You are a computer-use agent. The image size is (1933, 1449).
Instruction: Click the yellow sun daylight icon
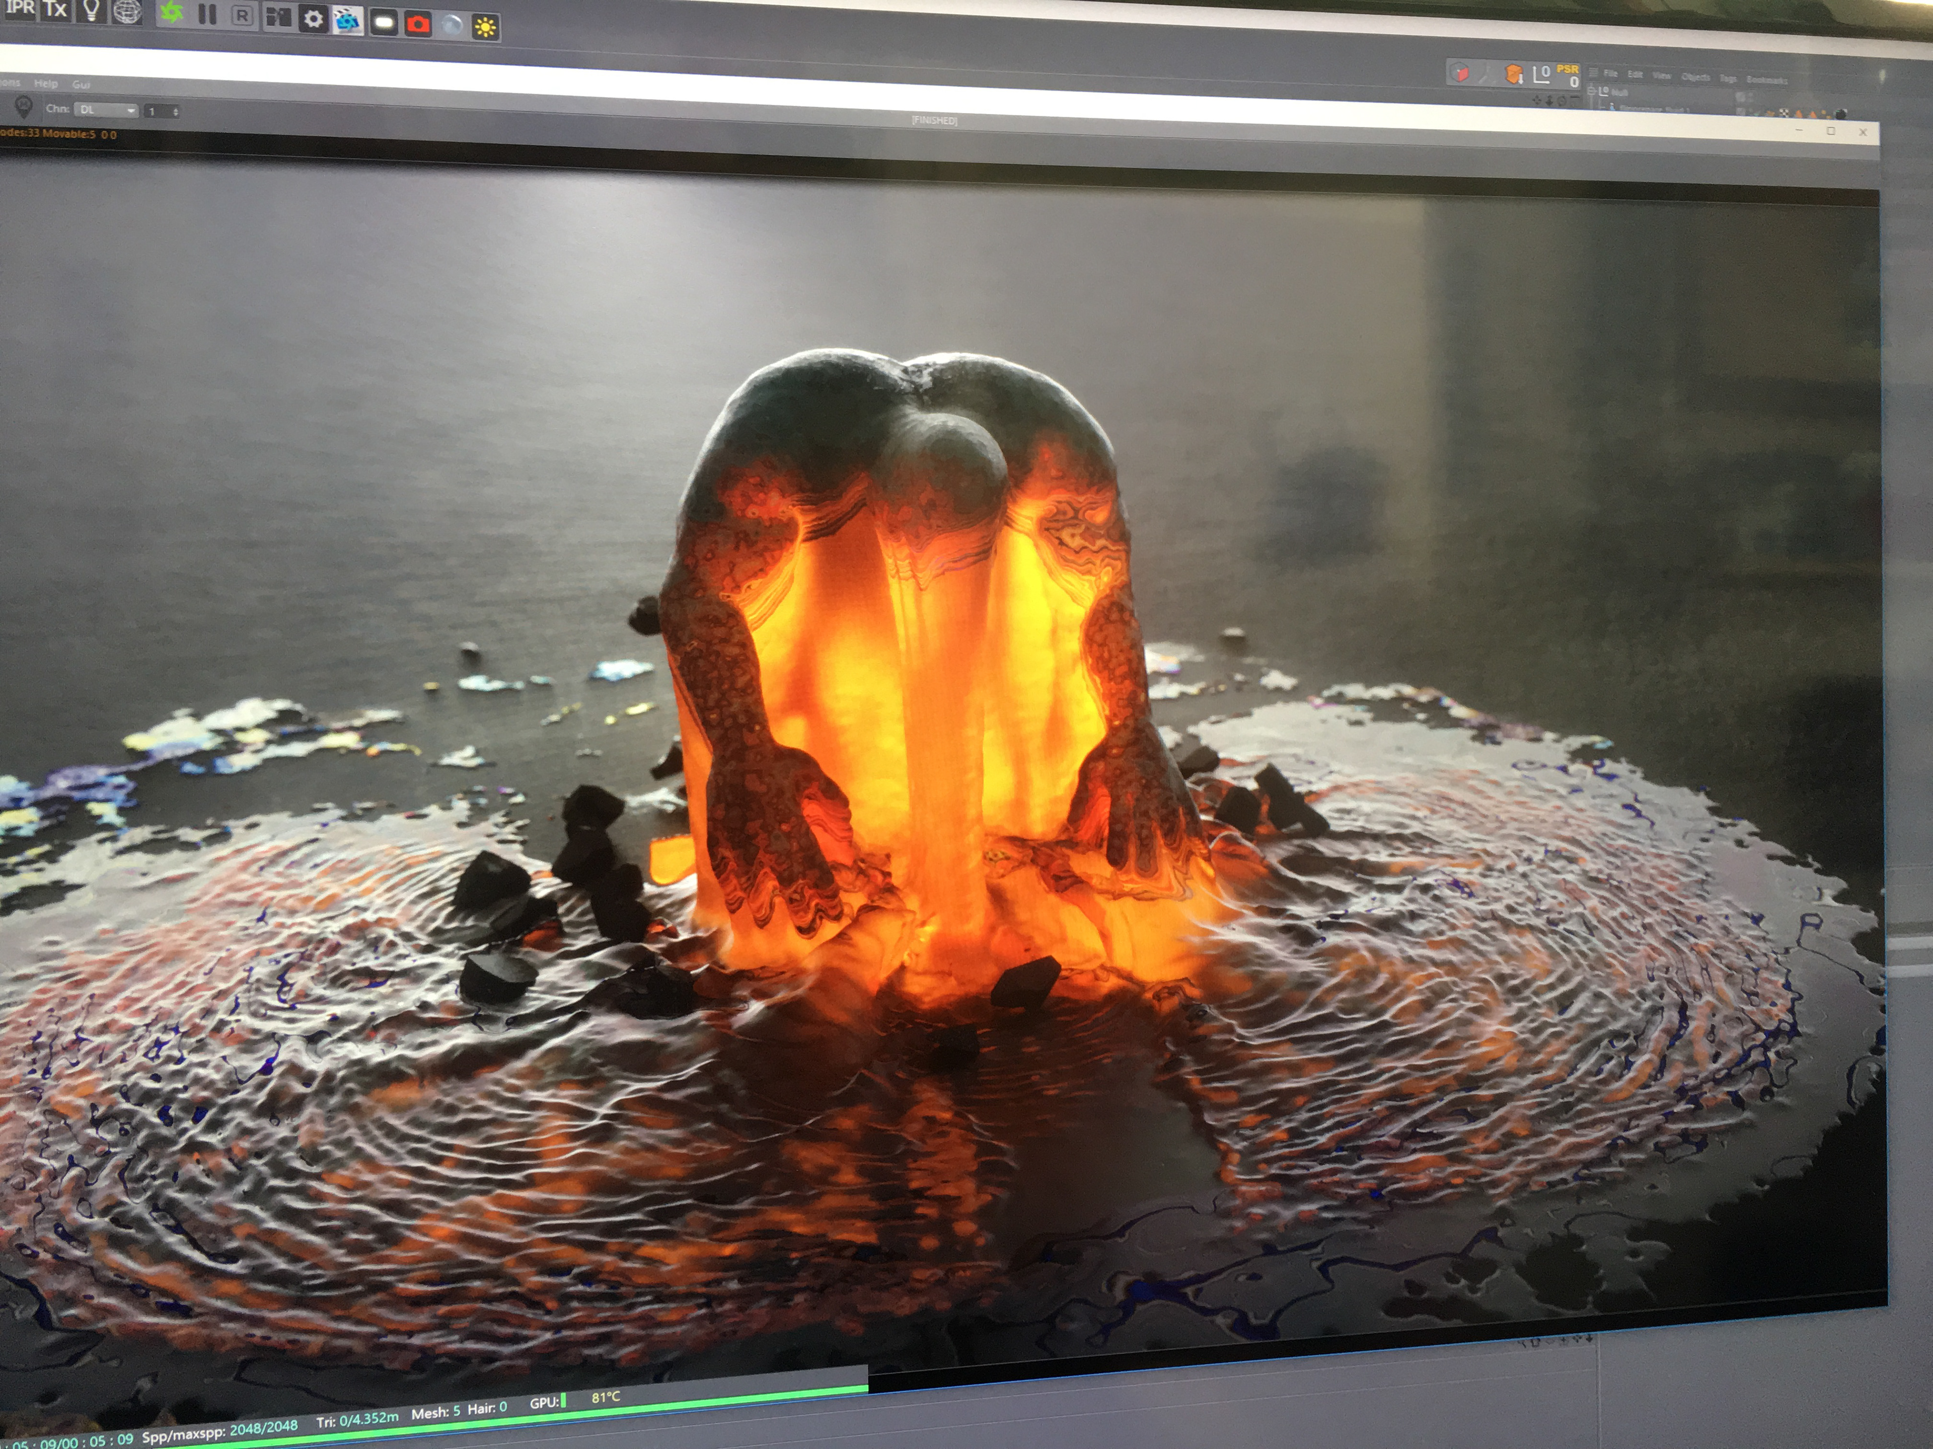click(x=486, y=27)
